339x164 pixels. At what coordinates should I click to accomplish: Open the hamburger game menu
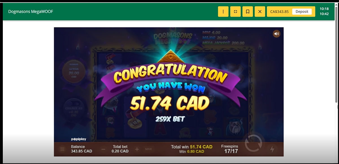(62, 149)
